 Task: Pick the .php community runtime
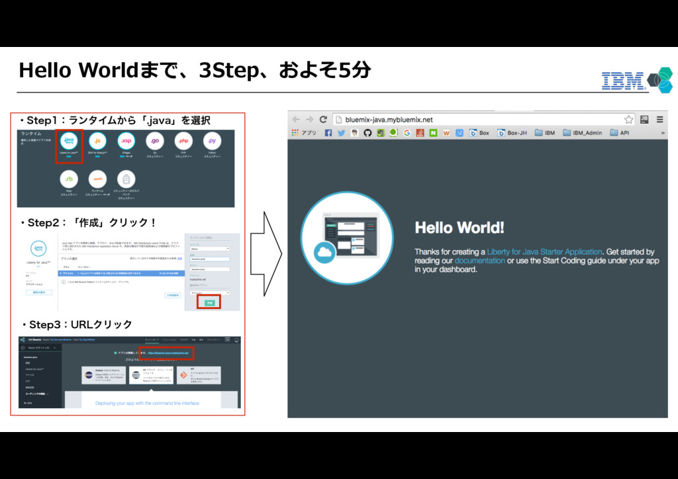183,141
